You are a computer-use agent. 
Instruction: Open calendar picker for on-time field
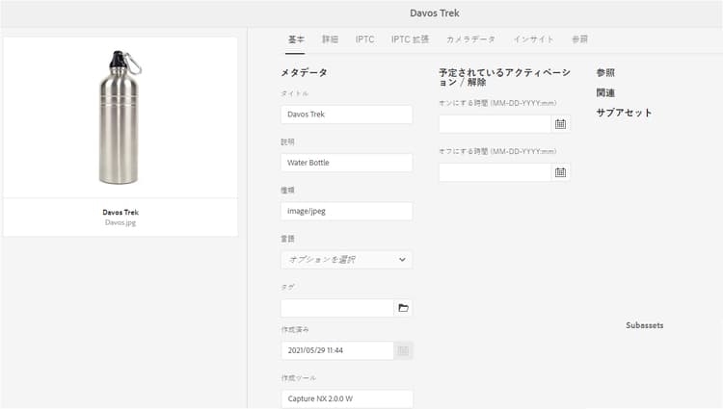click(560, 124)
